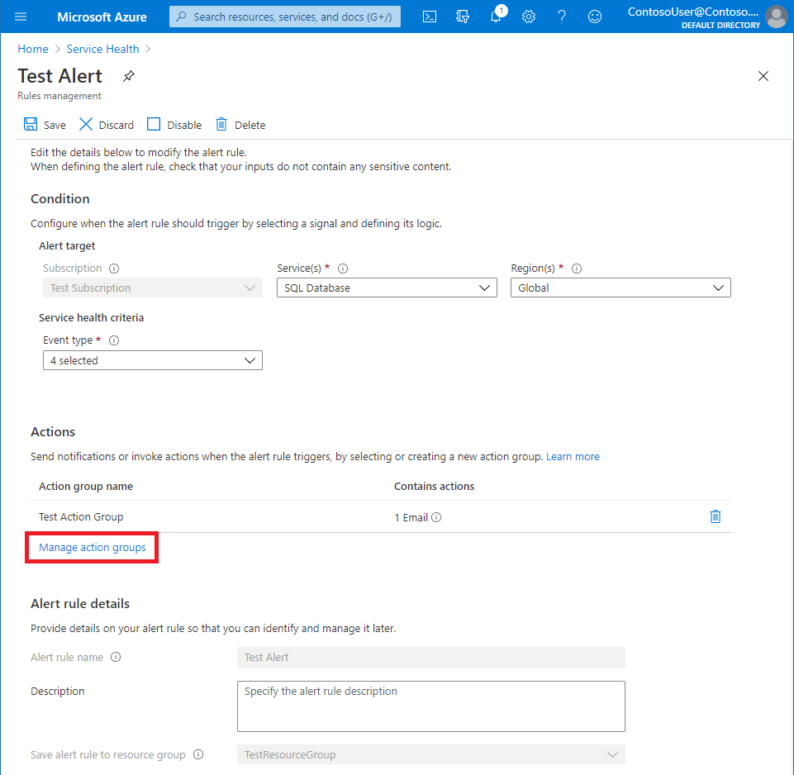Open the directory and subscription filter
This screenshot has width=794, height=775.
click(x=463, y=16)
